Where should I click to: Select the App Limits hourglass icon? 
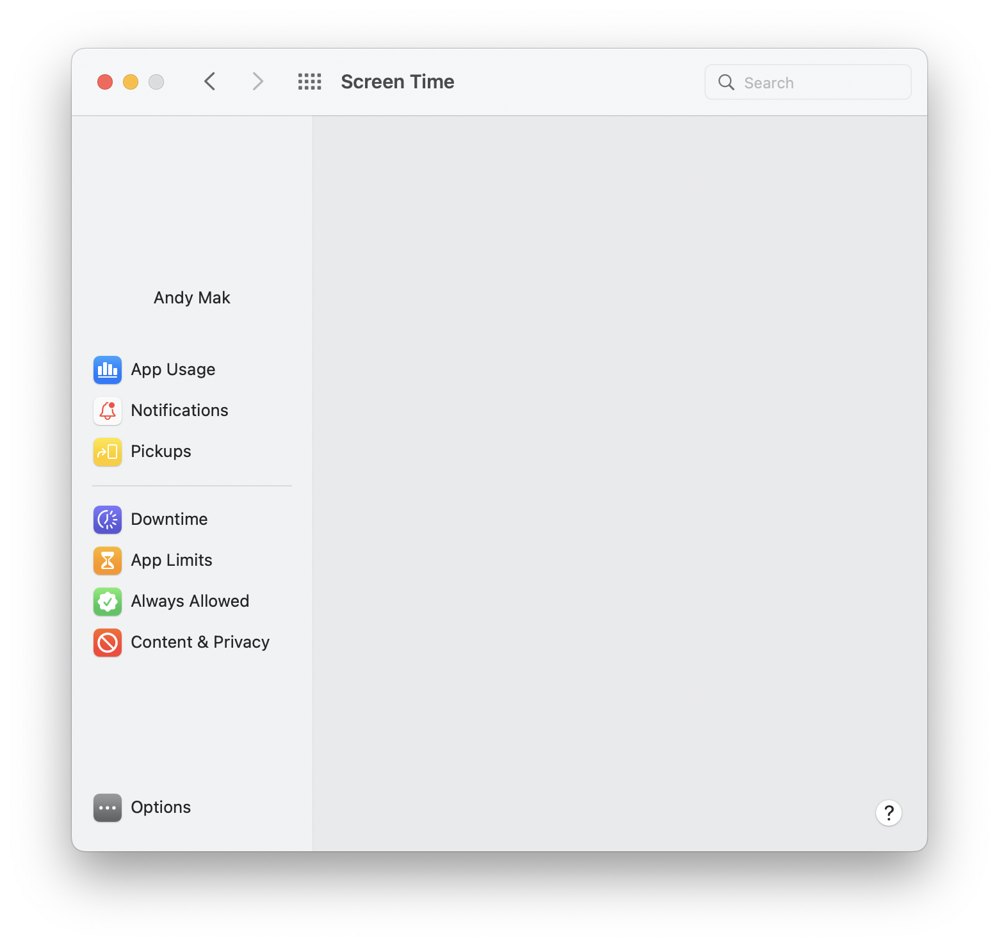(108, 561)
